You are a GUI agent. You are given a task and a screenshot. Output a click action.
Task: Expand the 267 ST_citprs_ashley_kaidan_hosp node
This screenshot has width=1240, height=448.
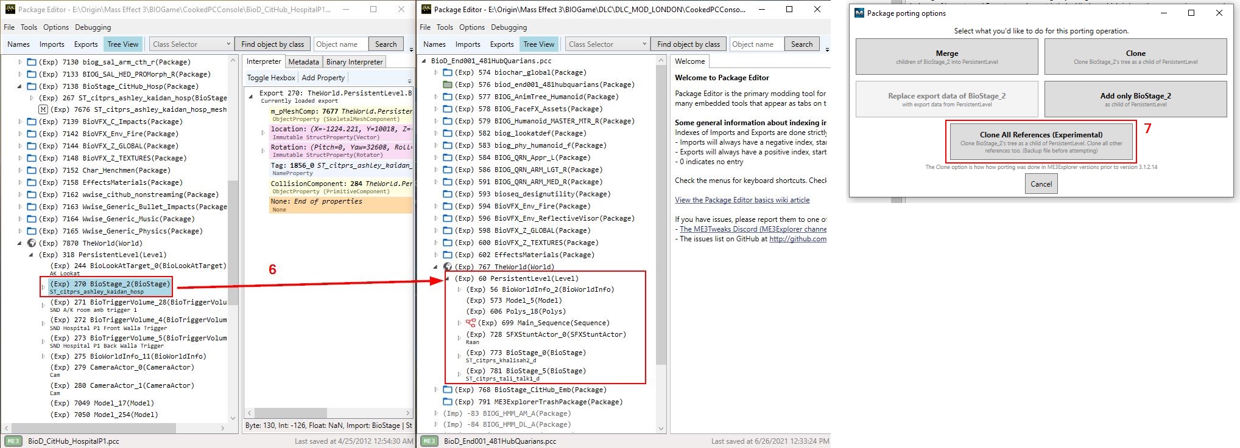pyautogui.click(x=32, y=98)
